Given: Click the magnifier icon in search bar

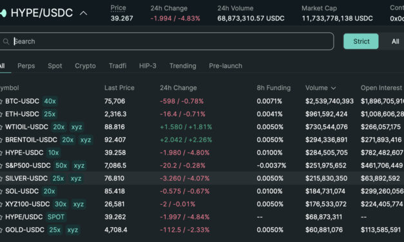Looking at the screenshot, I should coord(6,41).
